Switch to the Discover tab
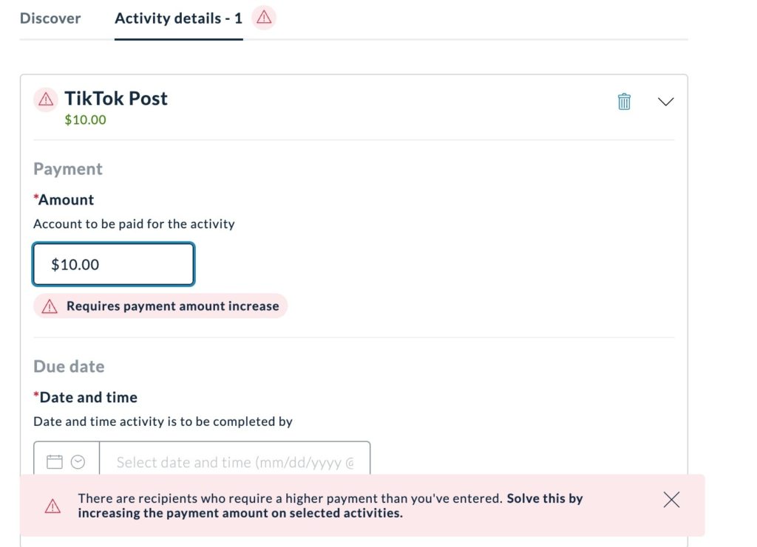Screen dimensions: 757x547 click(50, 18)
